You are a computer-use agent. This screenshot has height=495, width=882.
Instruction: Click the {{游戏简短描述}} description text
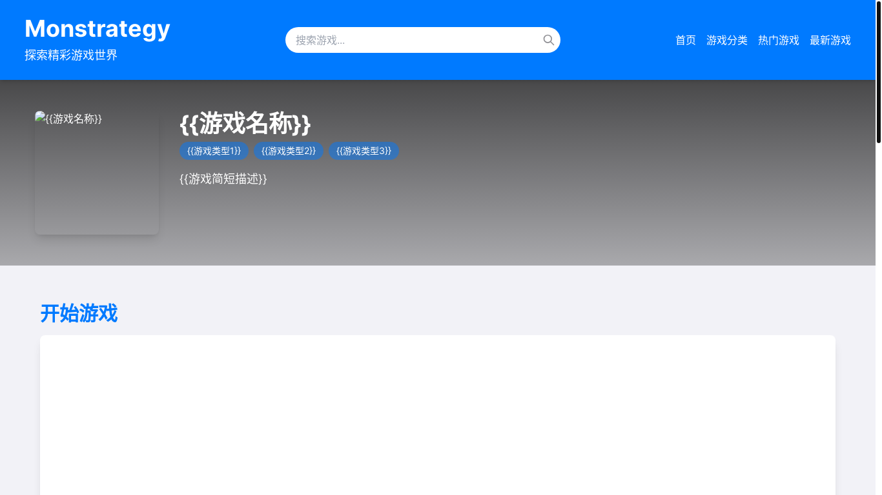[x=223, y=179]
